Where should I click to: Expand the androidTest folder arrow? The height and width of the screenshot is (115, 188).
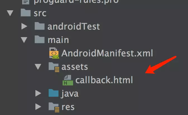(x=24, y=26)
